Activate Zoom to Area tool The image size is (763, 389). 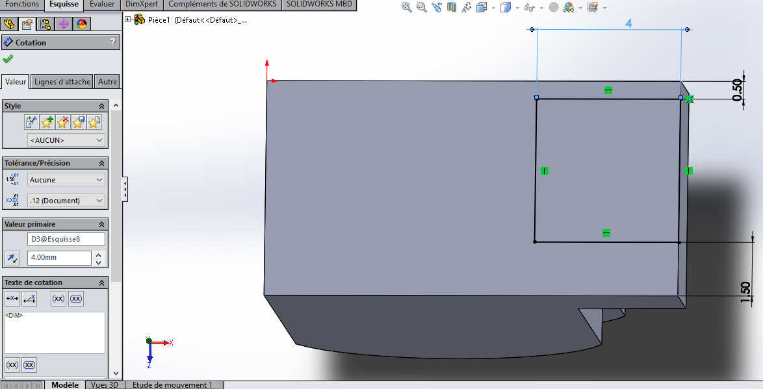(421, 7)
